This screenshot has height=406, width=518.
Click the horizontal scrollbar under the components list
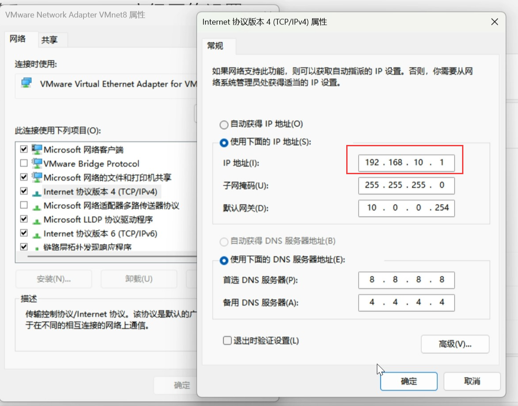112,256
